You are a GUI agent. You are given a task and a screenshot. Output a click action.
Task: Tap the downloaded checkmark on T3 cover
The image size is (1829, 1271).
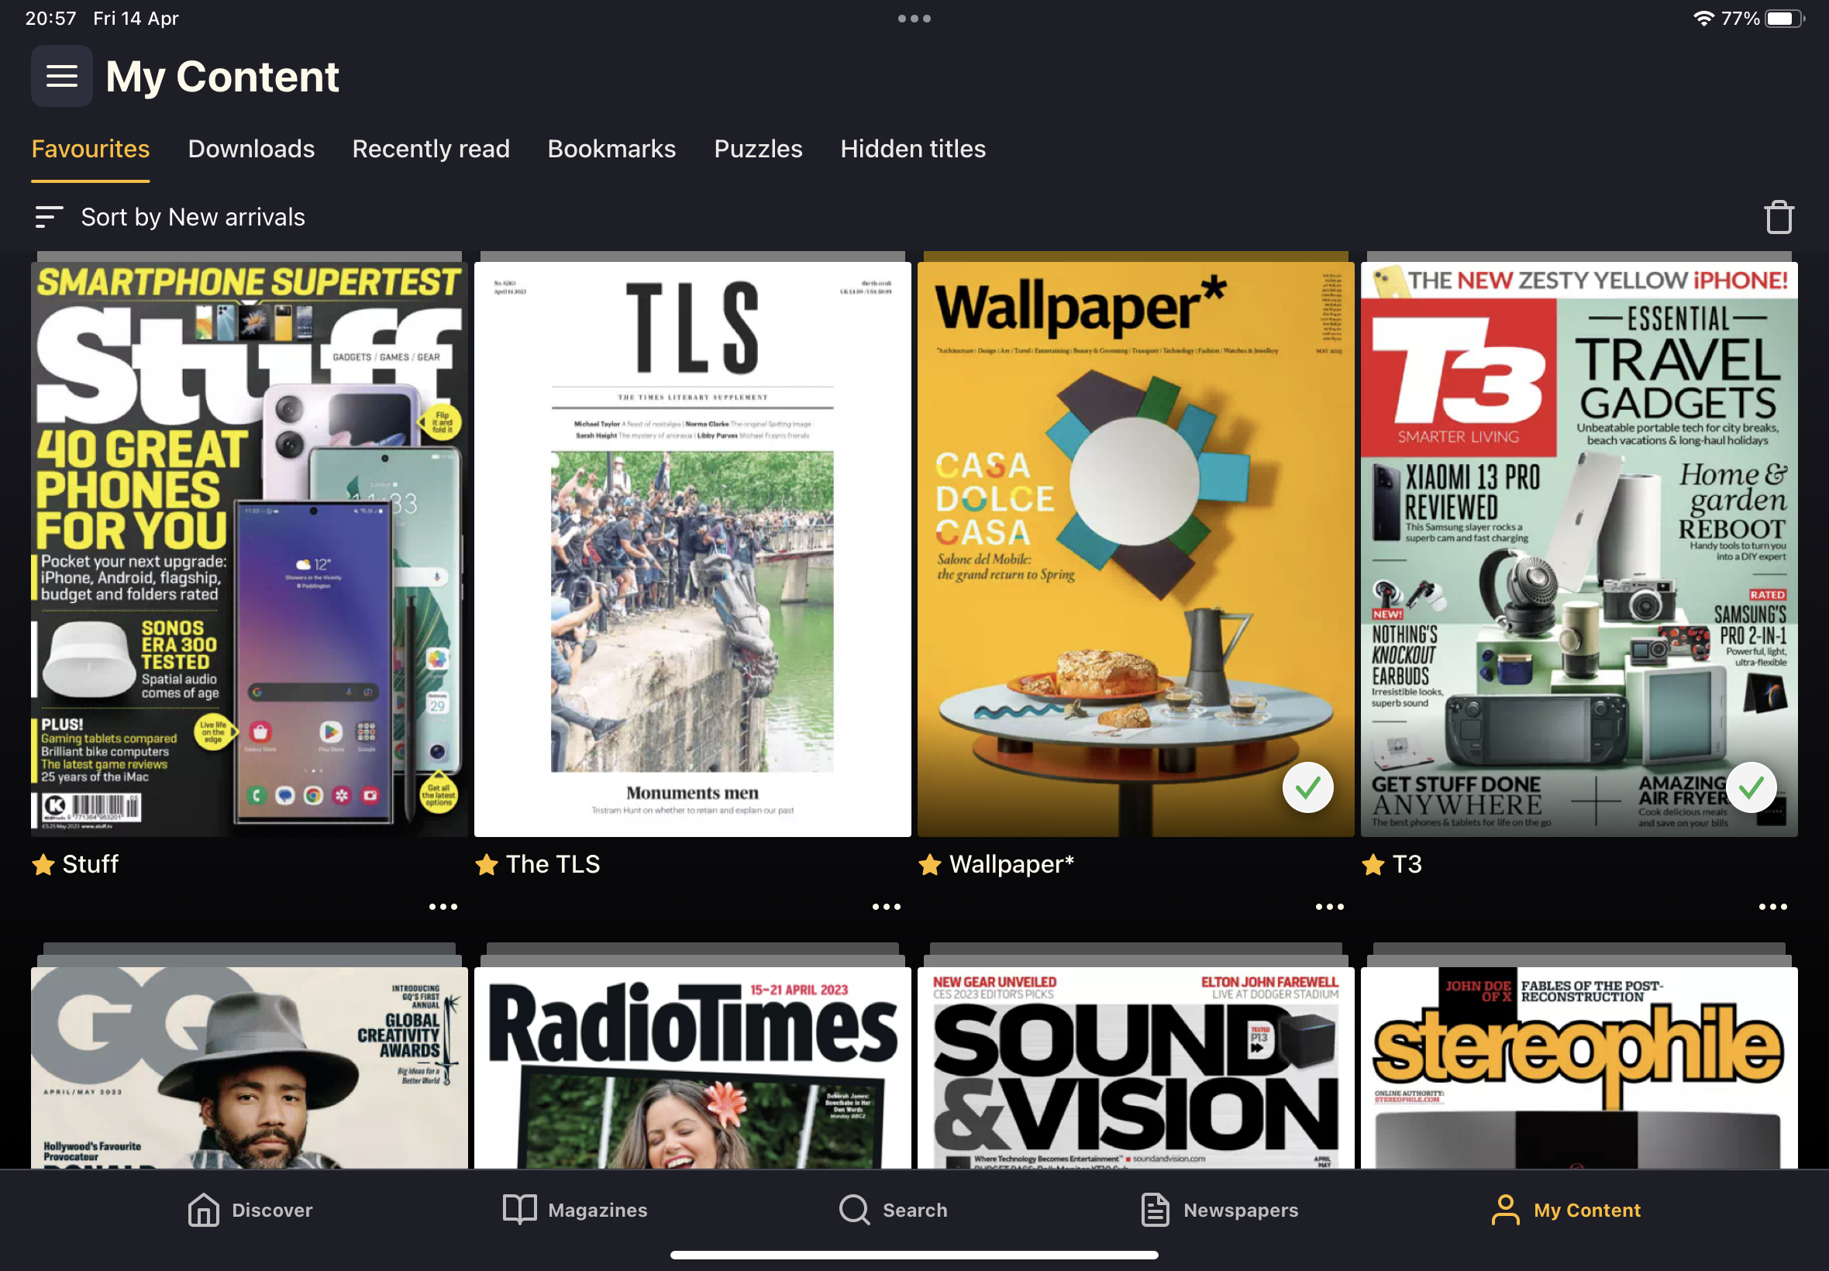(x=1751, y=787)
